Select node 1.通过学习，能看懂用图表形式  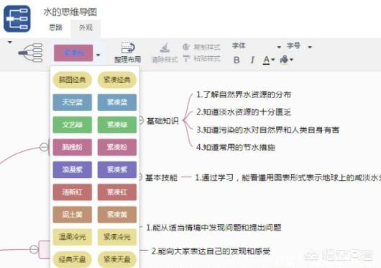pyautogui.click(x=288, y=178)
